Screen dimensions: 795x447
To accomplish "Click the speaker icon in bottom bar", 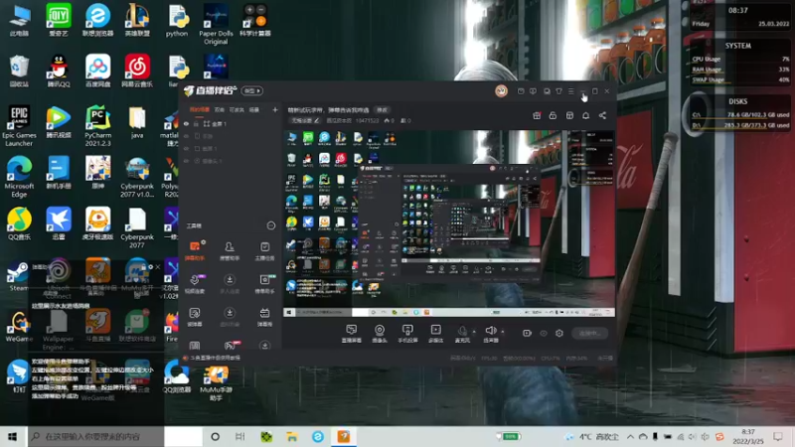I will 490,331.
